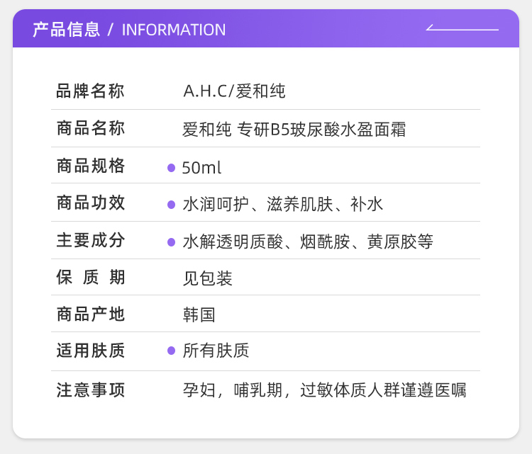
Task: Click the A.H.C/爱和纯 brand value
Action: (234, 91)
